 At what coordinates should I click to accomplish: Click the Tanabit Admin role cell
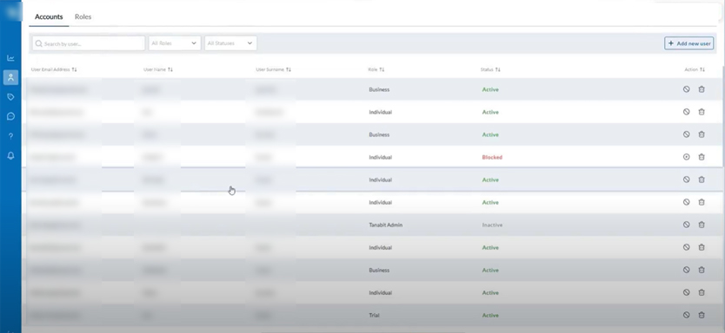pyautogui.click(x=385, y=225)
